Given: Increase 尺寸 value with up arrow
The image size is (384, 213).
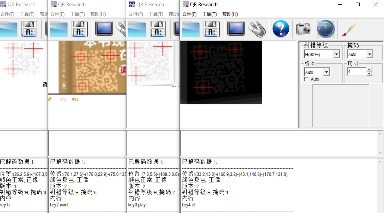Looking at the screenshot, I should 369,69.
